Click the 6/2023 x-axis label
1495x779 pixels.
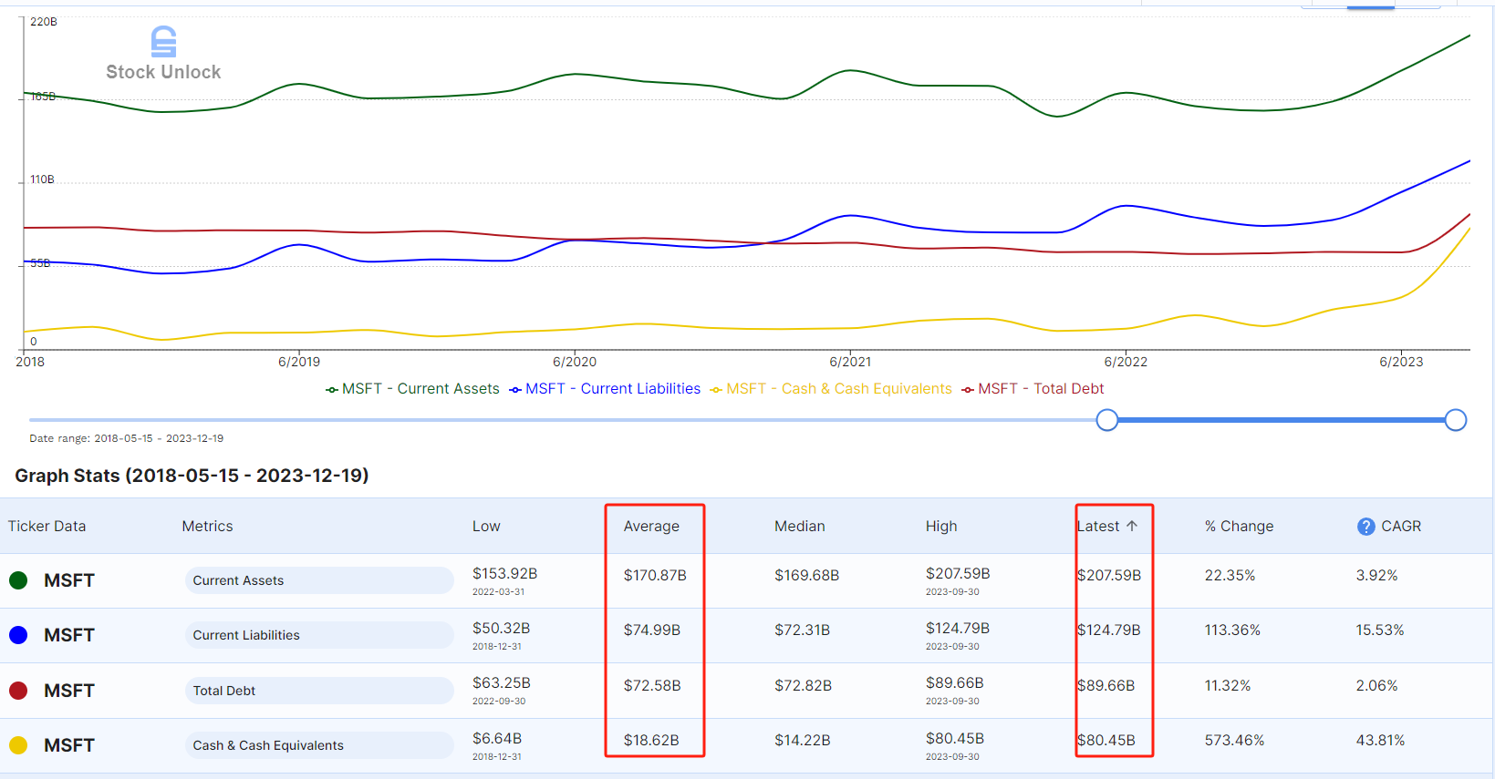tap(1401, 362)
